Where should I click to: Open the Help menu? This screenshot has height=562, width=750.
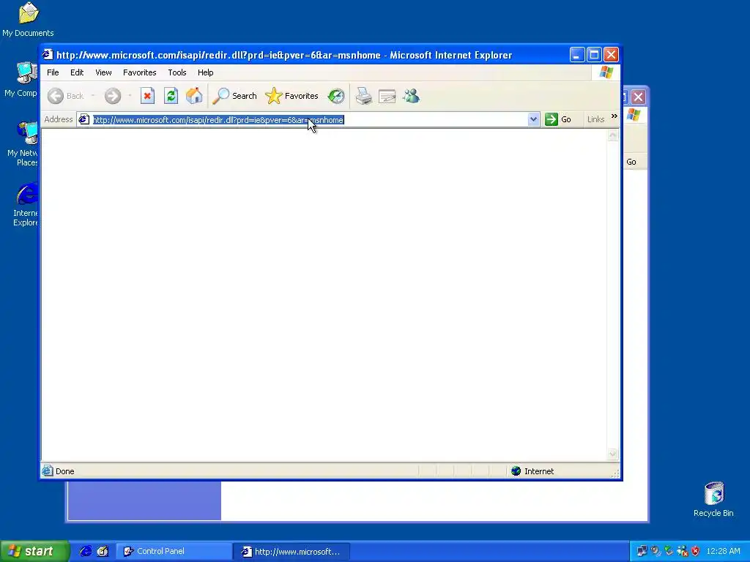click(x=206, y=72)
